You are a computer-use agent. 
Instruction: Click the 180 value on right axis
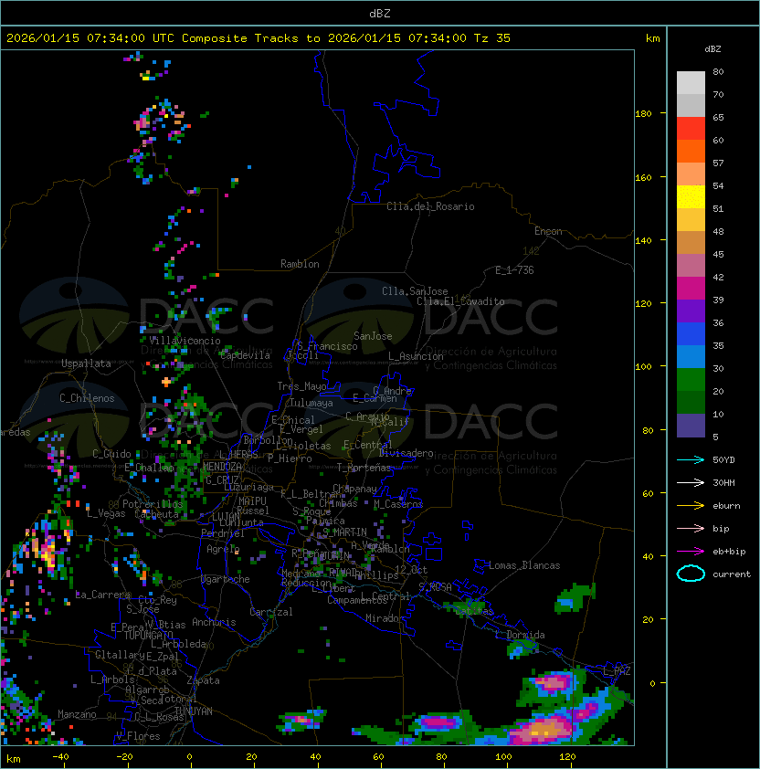[x=643, y=114]
